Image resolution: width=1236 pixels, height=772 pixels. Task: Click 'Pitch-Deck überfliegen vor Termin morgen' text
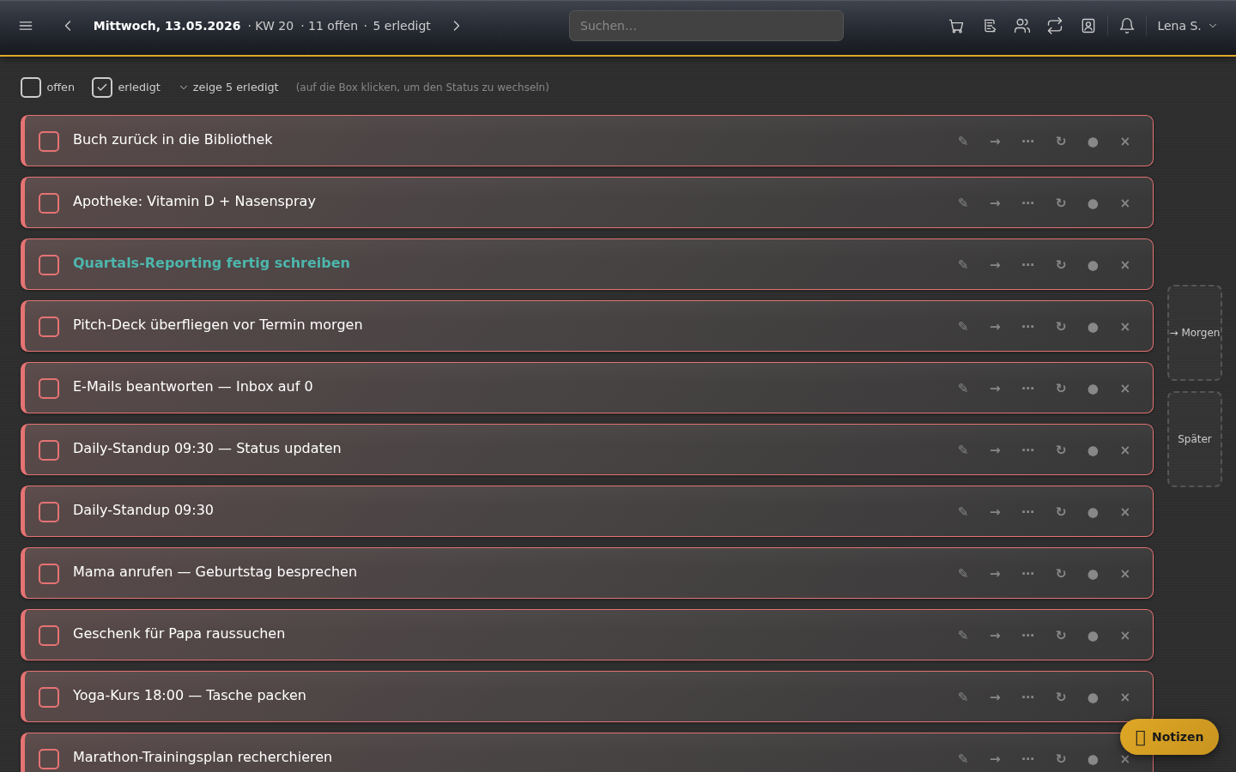coord(218,324)
